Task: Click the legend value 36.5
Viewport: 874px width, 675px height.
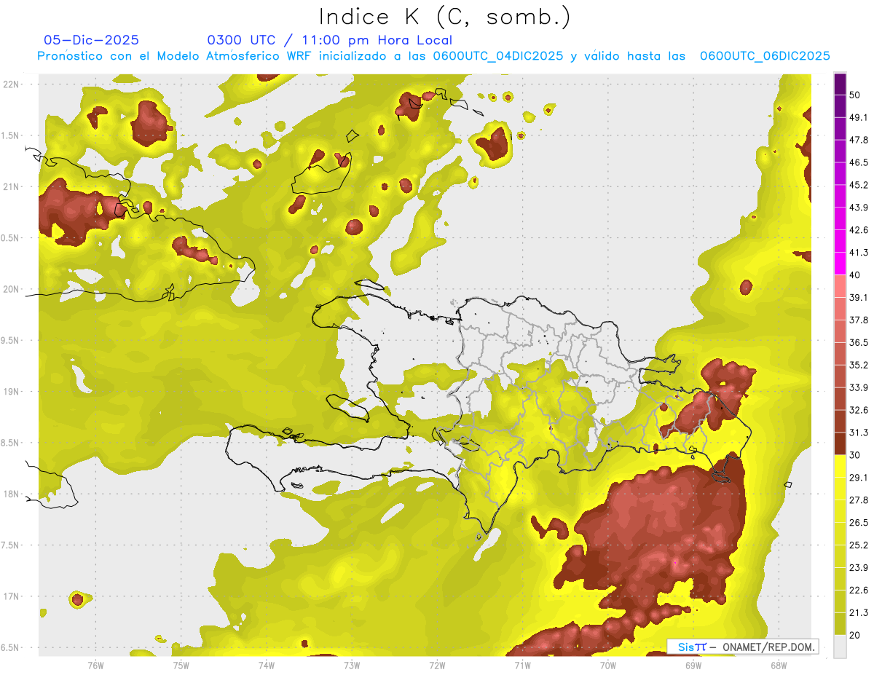Action: click(858, 342)
